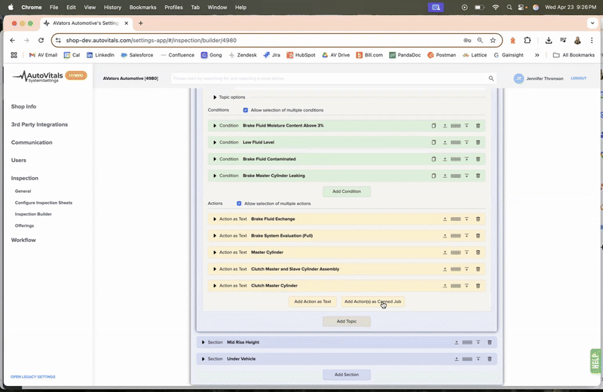
Task: Expand the Low Fluid Level condition
Action: 215,142
